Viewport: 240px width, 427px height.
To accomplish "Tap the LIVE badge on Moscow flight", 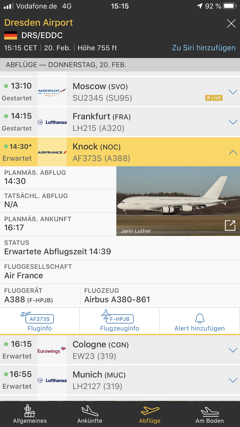I will (x=214, y=98).
